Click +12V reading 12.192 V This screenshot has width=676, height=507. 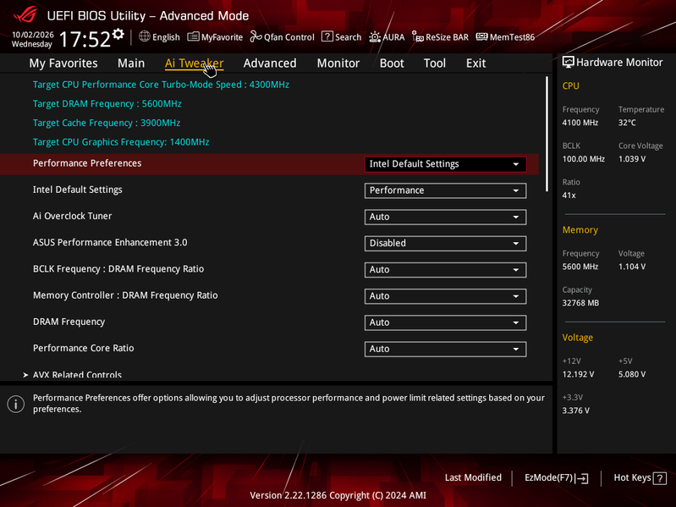[578, 375]
